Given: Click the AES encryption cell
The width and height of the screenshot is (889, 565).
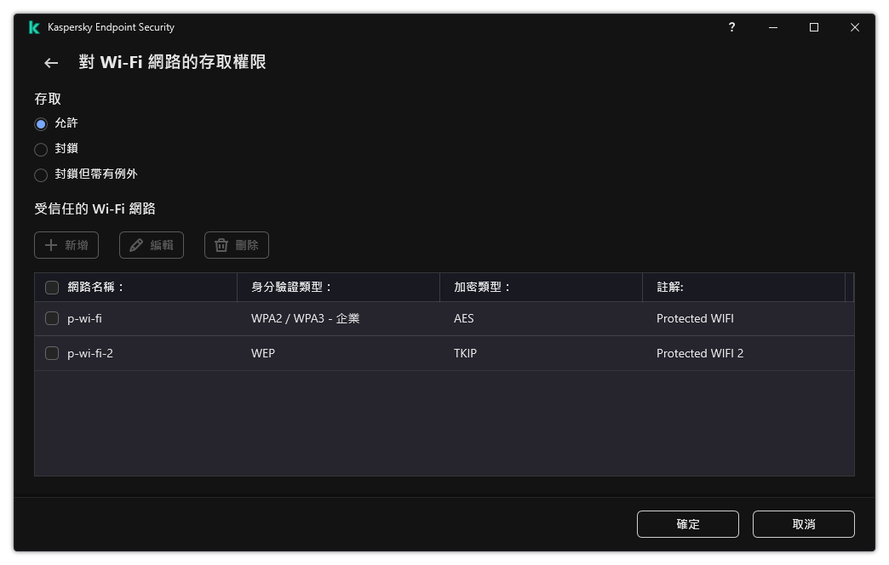Looking at the screenshot, I should [464, 318].
